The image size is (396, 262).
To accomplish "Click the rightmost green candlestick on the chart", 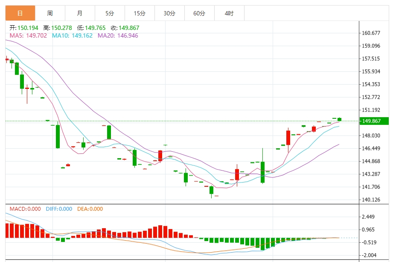I will 339,119.
